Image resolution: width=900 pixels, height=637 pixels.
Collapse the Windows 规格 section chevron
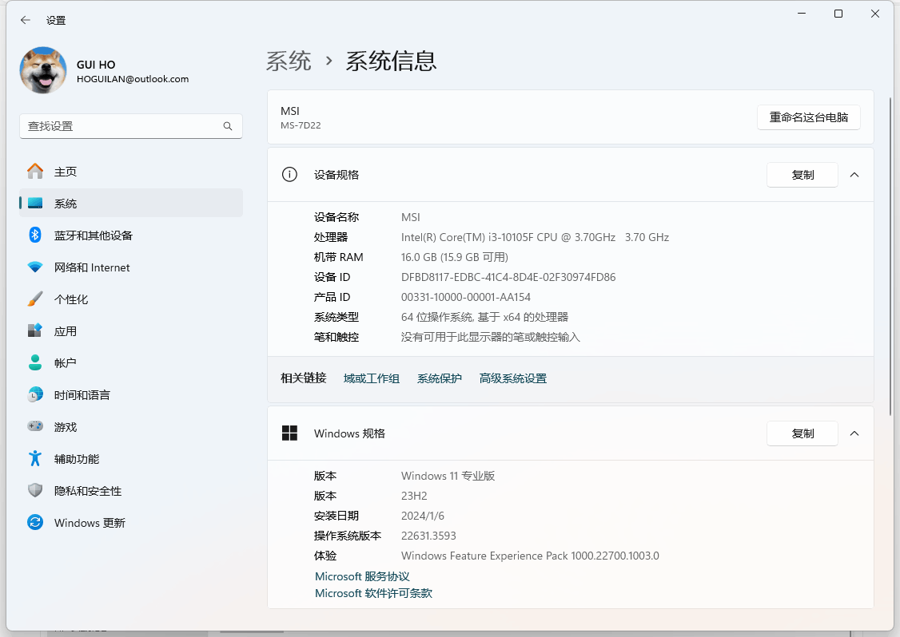854,433
